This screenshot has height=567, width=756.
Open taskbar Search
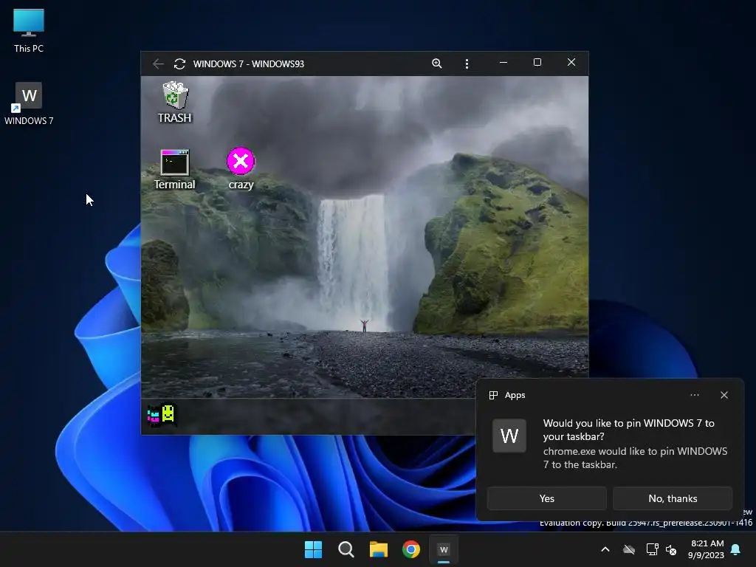346,549
